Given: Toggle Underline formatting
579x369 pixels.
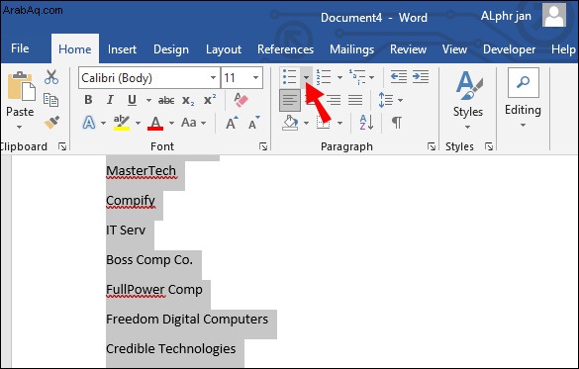Looking at the screenshot, I should [x=132, y=100].
